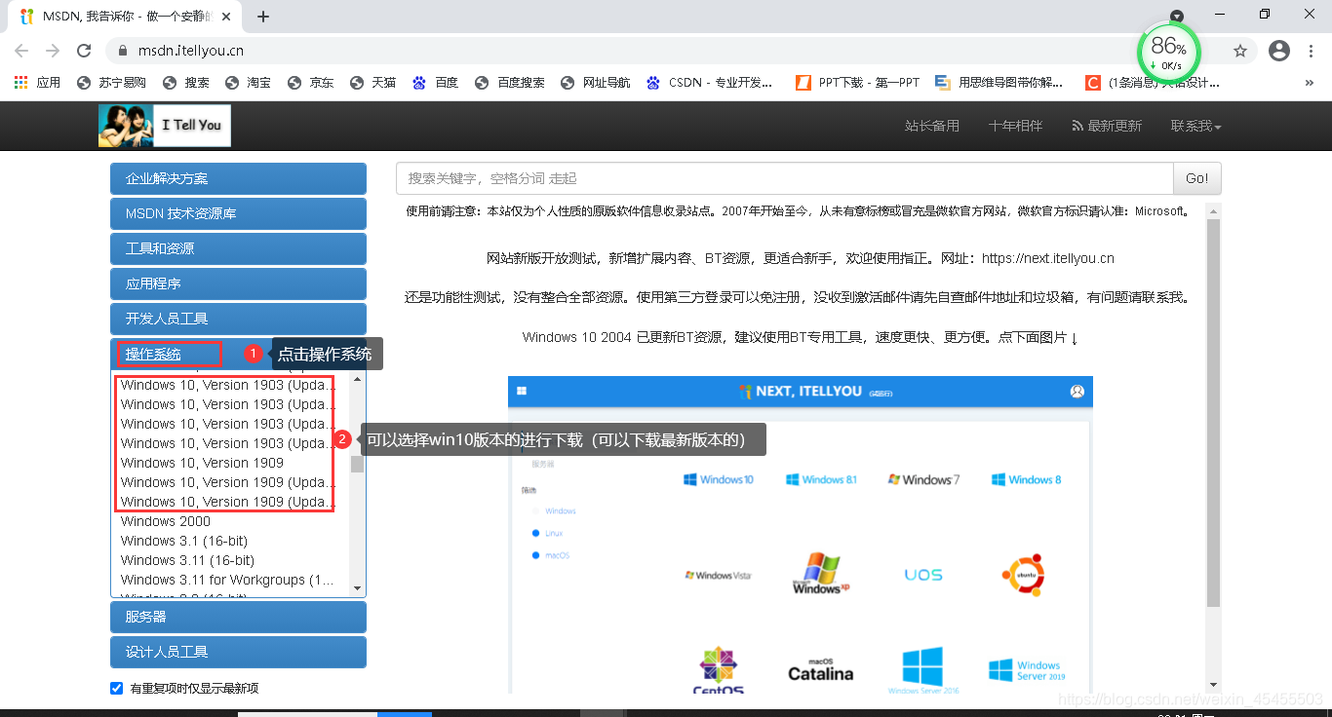
Task: Open the 联系我 dropdown menu
Action: click(1195, 126)
